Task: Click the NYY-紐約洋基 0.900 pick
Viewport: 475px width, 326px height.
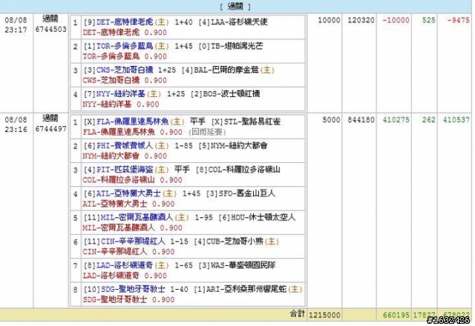Action: click(121, 104)
